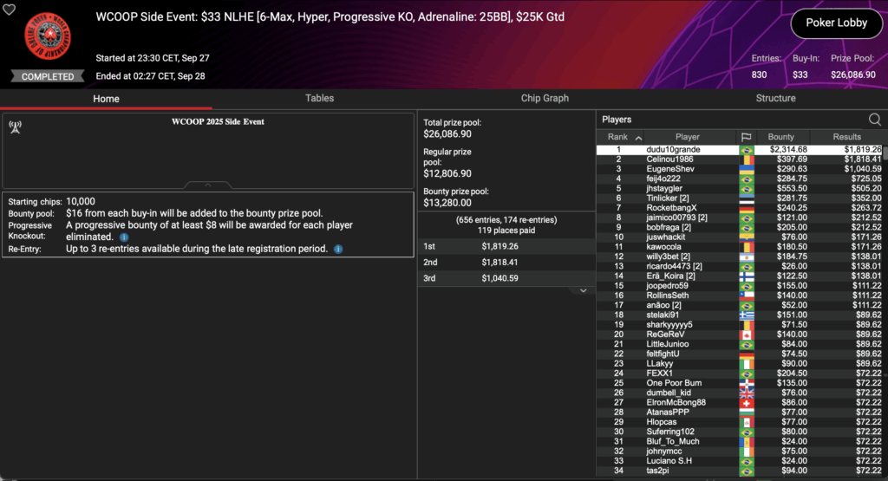Toggle Rank column sort order arrow

[x=639, y=138]
